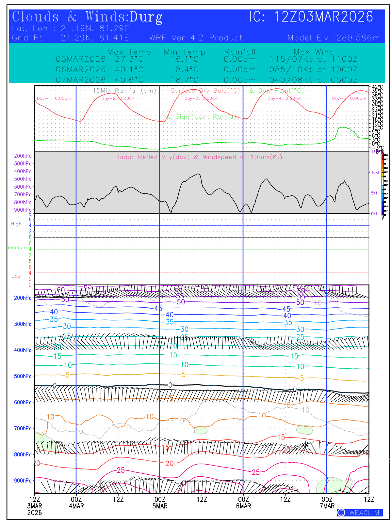Viewport: 392px width, 522px height.
Task: Select the IC: 12Z03MAR2026 initial condition text
Action: pos(311,17)
